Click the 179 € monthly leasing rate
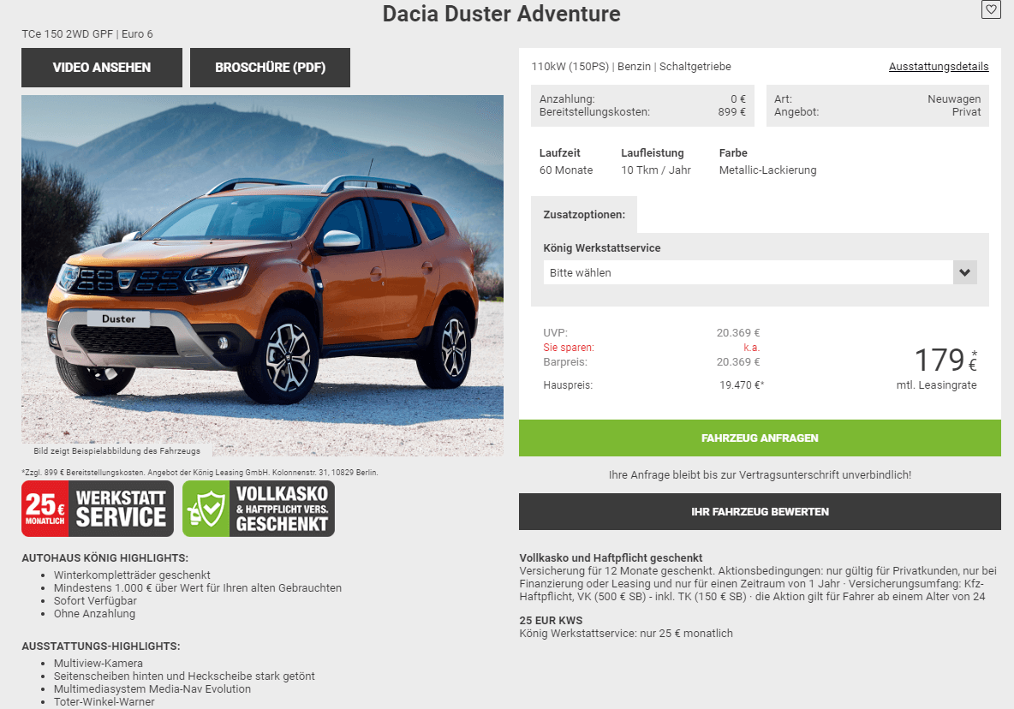This screenshot has width=1014, height=709. (945, 360)
